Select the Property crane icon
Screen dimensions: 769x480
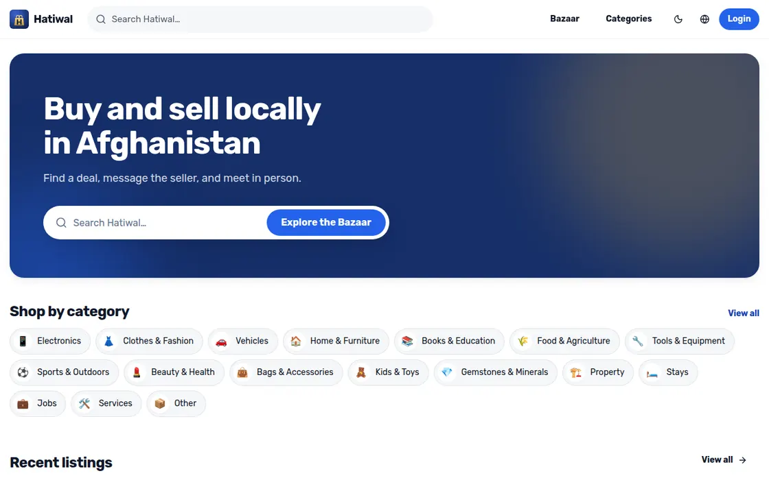click(x=576, y=372)
